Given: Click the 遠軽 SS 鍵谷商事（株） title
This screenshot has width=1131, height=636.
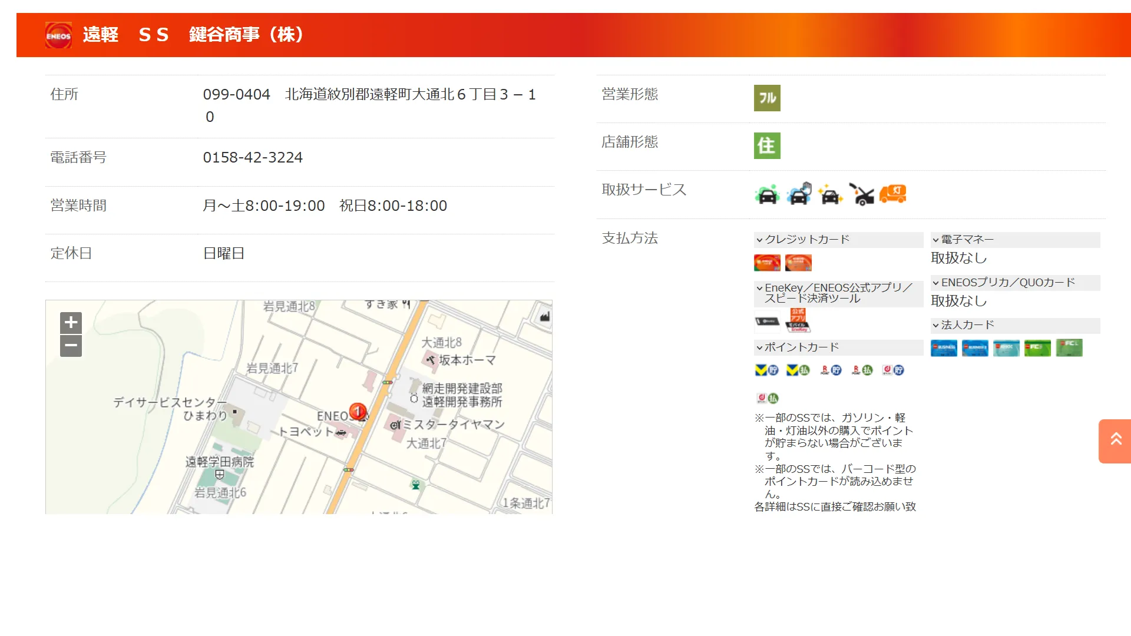Looking at the screenshot, I should pos(193,35).
